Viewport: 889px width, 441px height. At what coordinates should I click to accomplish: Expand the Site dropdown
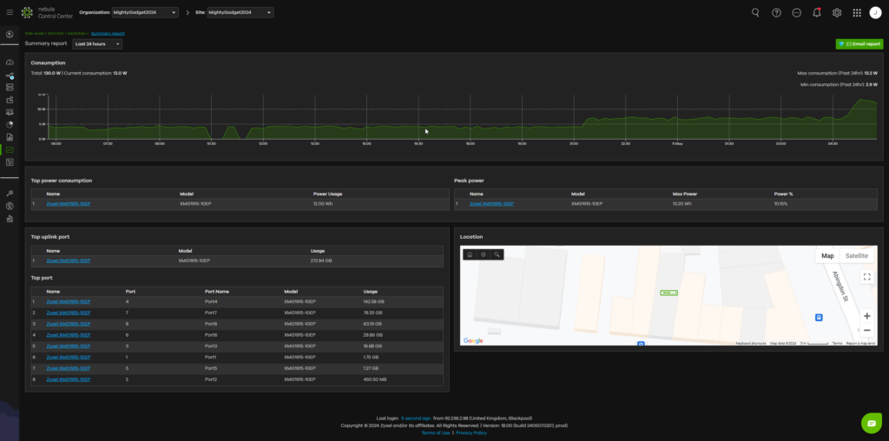point(240,13)
